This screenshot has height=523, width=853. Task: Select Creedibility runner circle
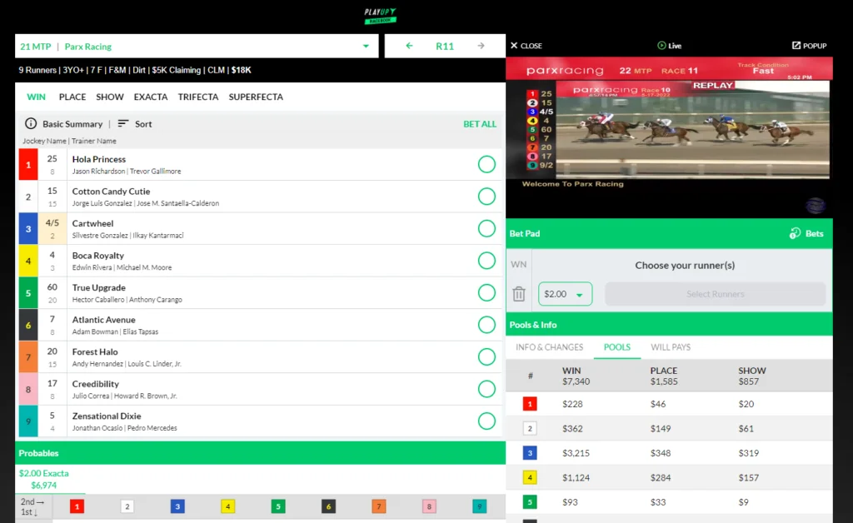pyautogui.click(x=486, y=389)
